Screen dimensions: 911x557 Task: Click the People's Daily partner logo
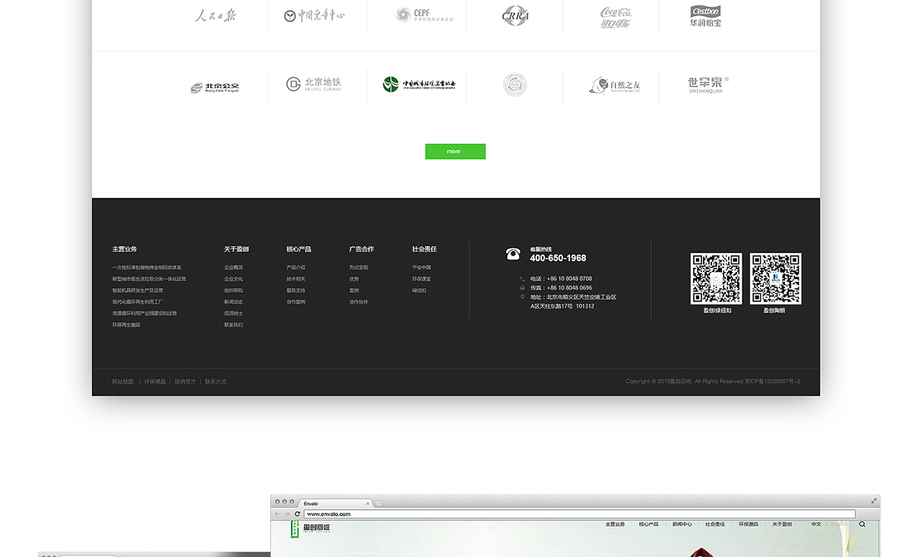[x=216, y=15]
